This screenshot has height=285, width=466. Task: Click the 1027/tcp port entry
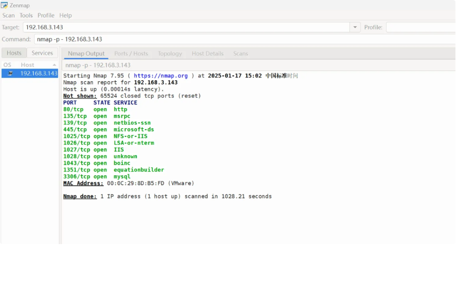pyautogui.click(x=77, y=150)
